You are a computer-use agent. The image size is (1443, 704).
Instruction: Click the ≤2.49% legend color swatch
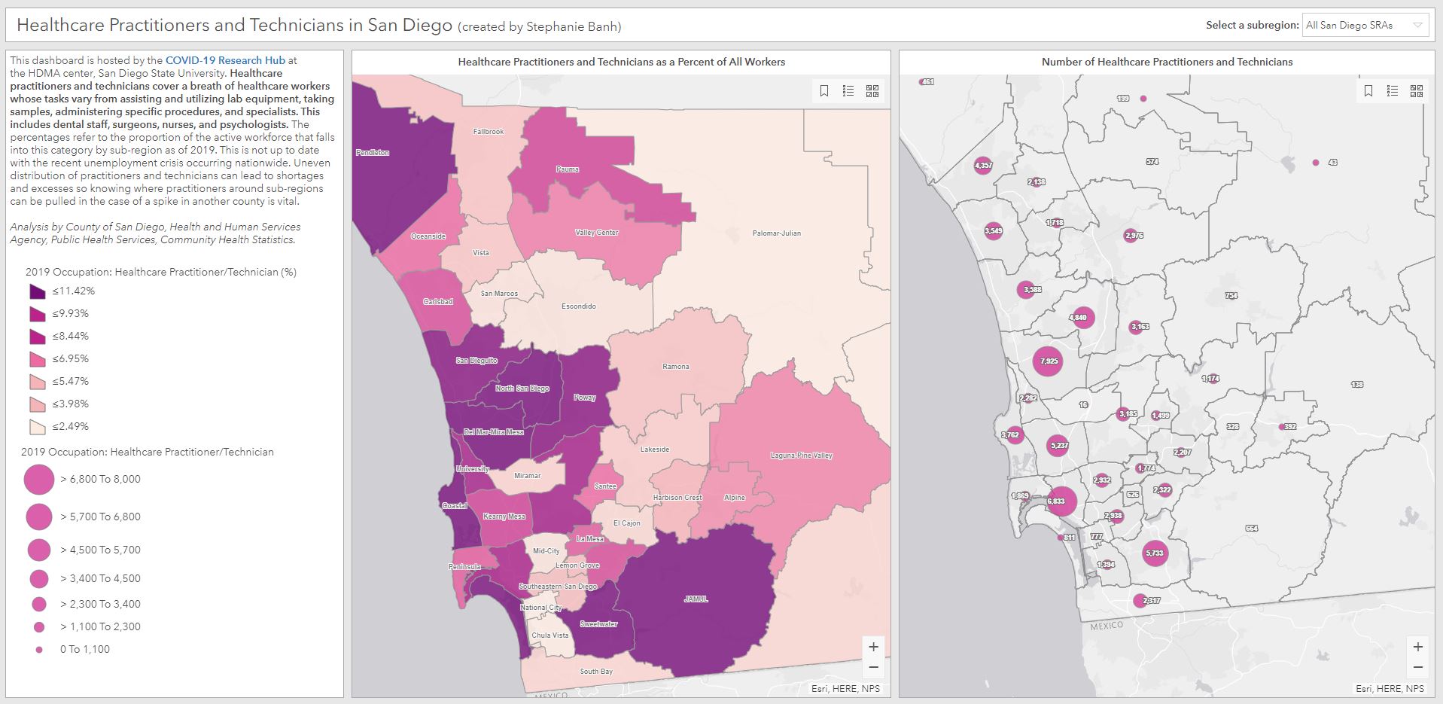[38, 427]
